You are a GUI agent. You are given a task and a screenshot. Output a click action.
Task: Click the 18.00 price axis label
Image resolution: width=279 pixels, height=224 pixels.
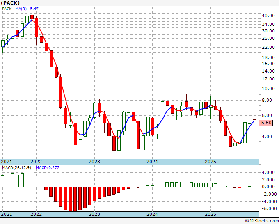coord(268,57)
